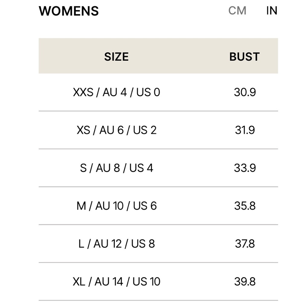Click the 30.9 bust measurement

click(245, 92)
